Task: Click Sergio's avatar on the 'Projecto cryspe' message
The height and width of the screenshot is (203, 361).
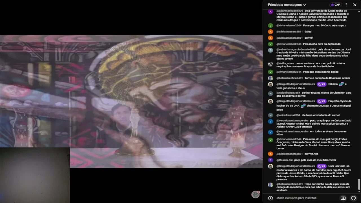Action: pyautogui.click(x=270, y=101)
